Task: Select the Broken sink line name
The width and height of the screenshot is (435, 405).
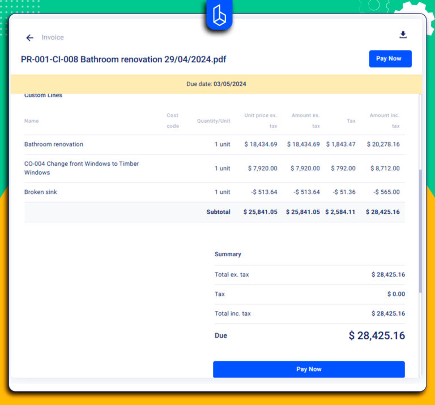Action: [x=41, y=192]
